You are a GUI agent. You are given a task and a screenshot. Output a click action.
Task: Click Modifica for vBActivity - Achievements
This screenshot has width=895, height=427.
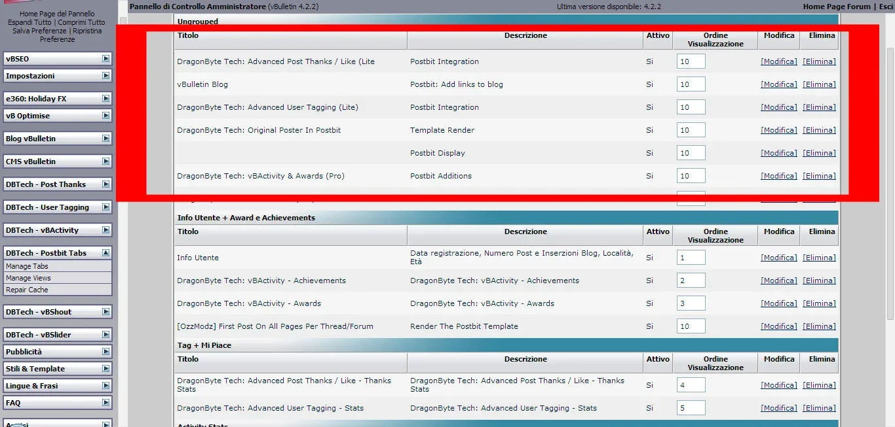779,281
